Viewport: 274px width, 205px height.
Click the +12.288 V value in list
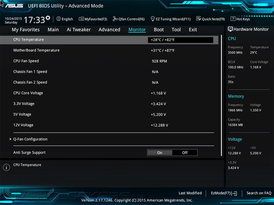[x=159, y=125]
